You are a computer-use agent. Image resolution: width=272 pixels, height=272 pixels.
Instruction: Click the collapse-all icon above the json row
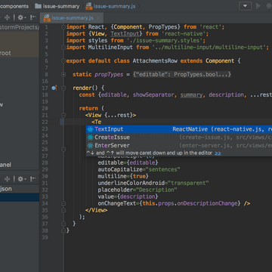(8, 179)
